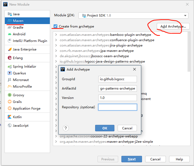Screen dimensions: 194x166
Task: Expand cocoon-22-archetype-webapp entry
Action: pyautogui.click(x=56, y=136)
